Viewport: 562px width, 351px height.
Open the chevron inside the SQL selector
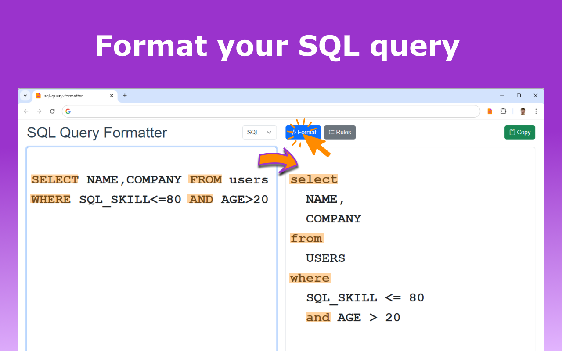[x=270, y=132]
